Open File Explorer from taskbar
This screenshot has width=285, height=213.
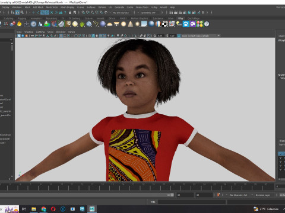tap(34, 209)
